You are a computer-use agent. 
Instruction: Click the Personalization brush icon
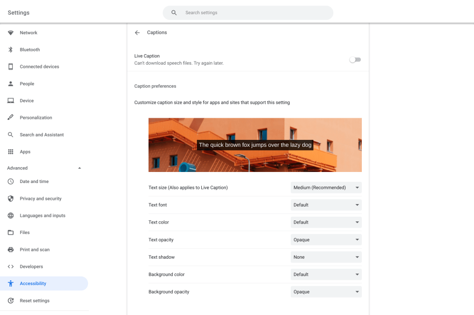pyautogui.click(x=11, y=118)
